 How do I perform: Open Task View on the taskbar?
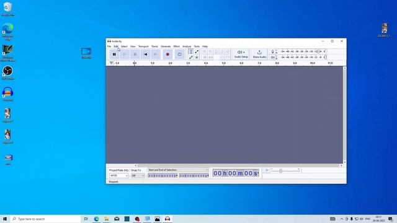pyautogui.click(x=86, y=219)
